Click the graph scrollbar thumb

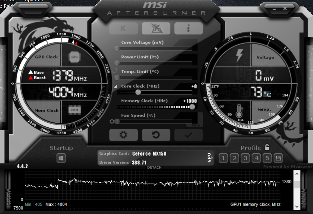coord(297,185)
